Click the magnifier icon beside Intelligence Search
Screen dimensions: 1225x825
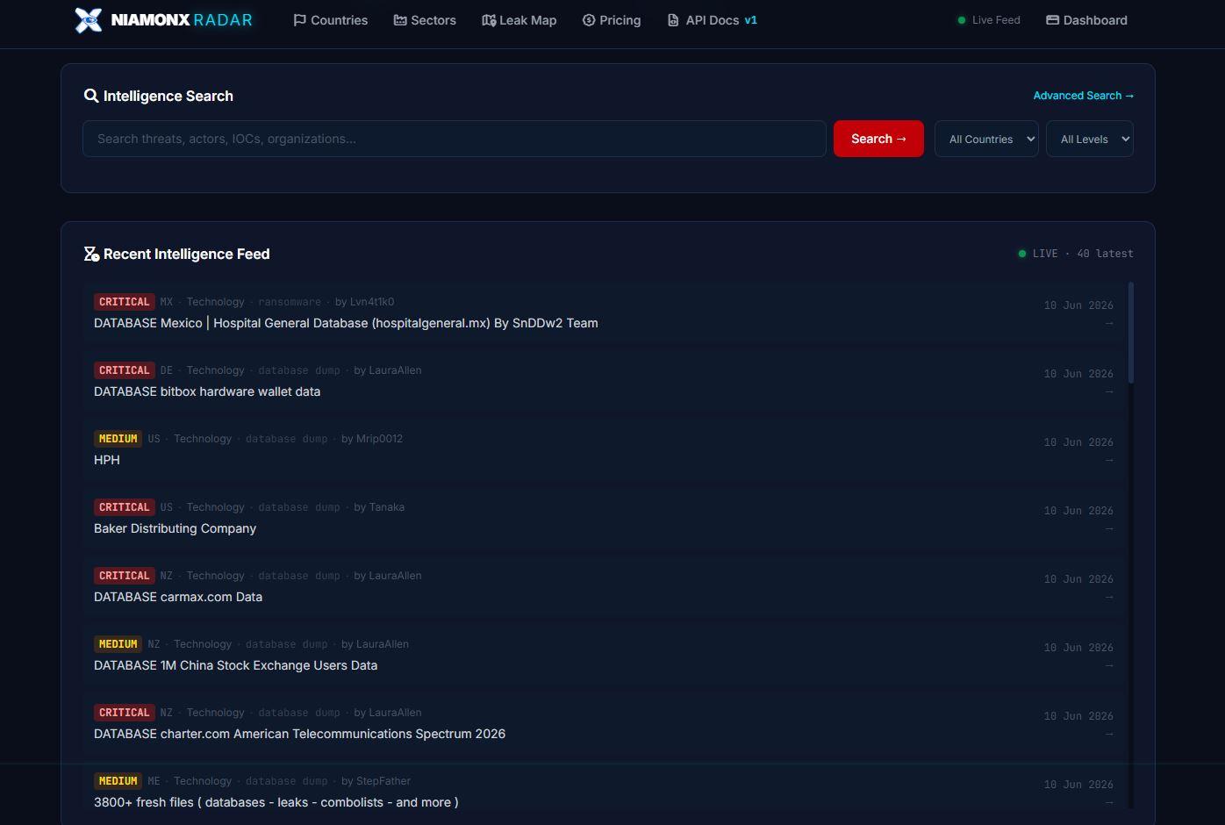coord(91,96)
